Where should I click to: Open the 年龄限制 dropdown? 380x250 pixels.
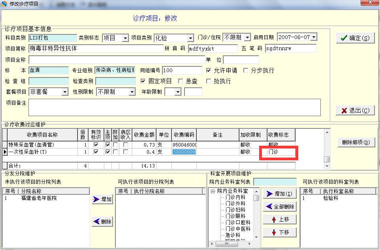(178, 92)
